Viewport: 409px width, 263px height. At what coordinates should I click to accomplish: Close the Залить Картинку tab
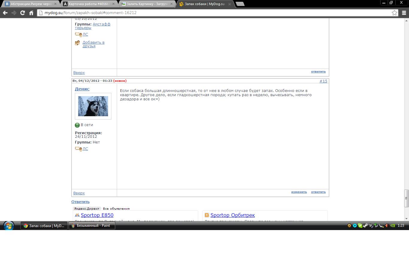(x=171, y=4)
